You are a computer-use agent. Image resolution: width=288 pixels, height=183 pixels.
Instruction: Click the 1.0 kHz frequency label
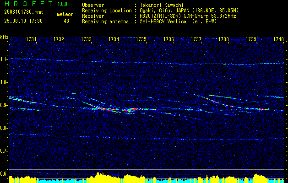coord(4,83)
